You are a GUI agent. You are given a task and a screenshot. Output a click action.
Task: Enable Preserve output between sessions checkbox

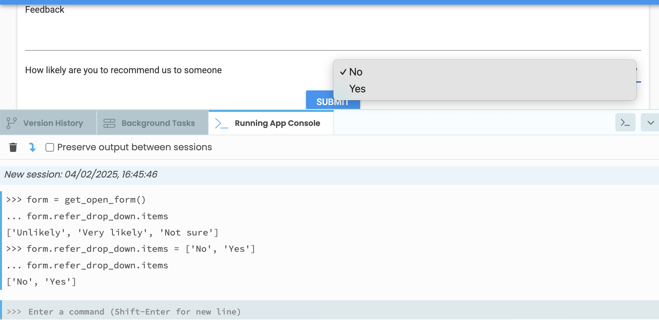(50, 147)
